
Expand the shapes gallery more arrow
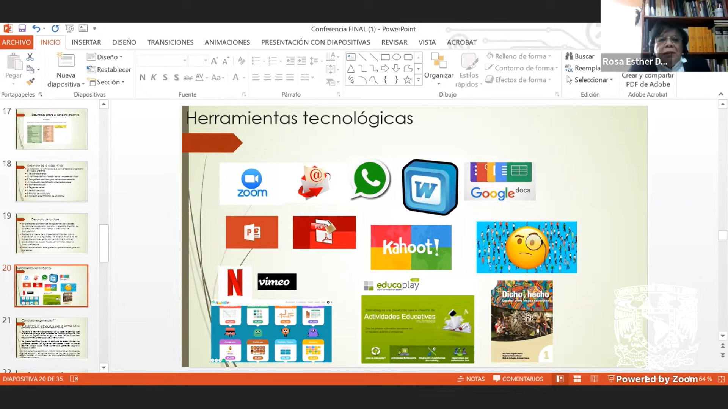418,80
